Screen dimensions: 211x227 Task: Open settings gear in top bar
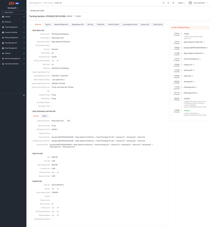[163, 3]
